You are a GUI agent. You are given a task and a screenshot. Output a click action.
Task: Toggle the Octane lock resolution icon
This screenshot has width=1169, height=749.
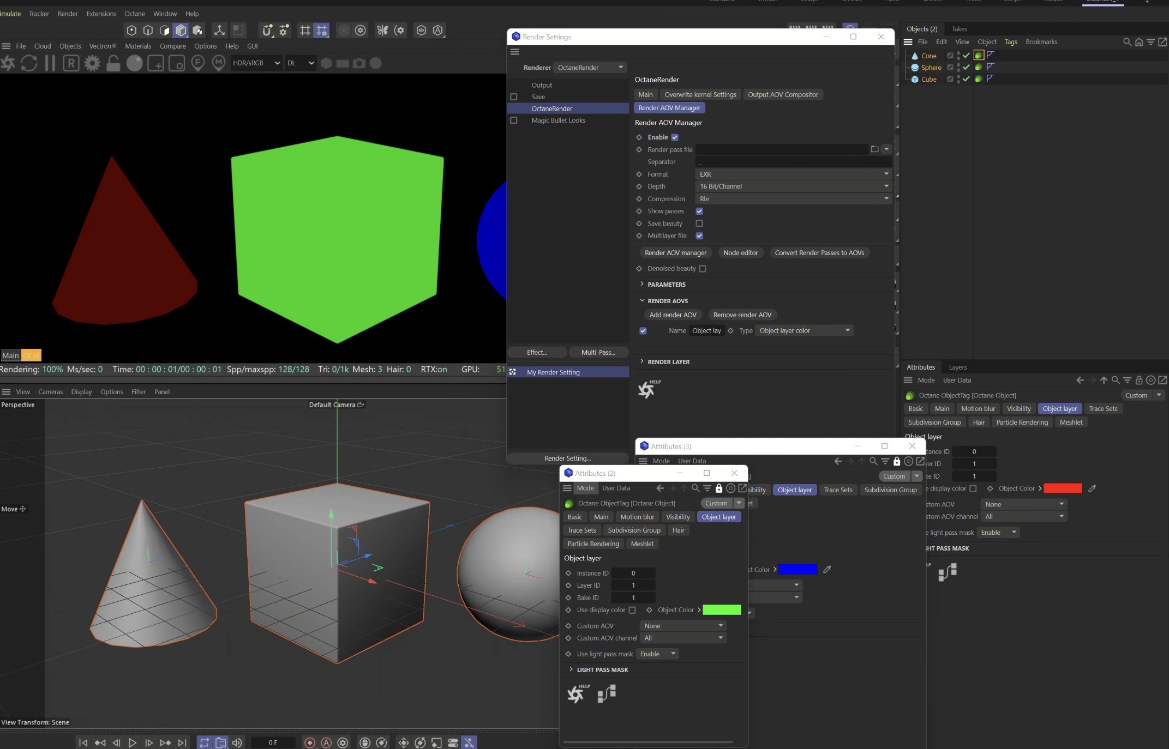point(113,63)
